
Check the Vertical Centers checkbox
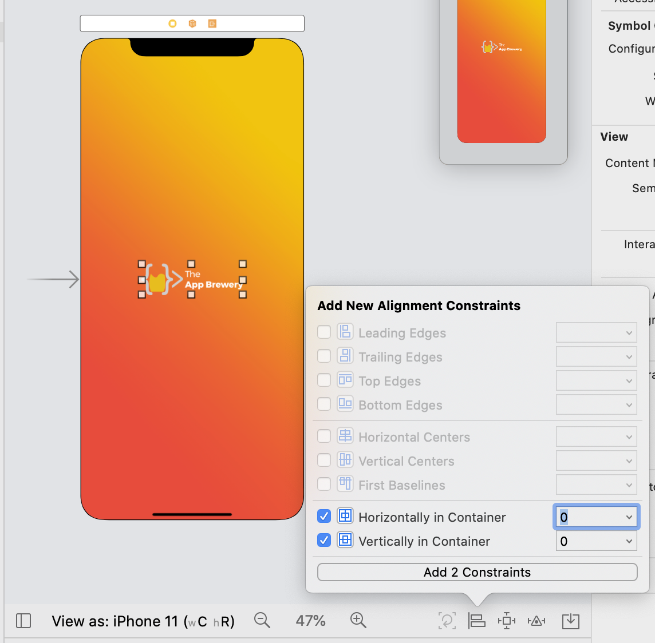pyautogui.click(x=324, y=461)
